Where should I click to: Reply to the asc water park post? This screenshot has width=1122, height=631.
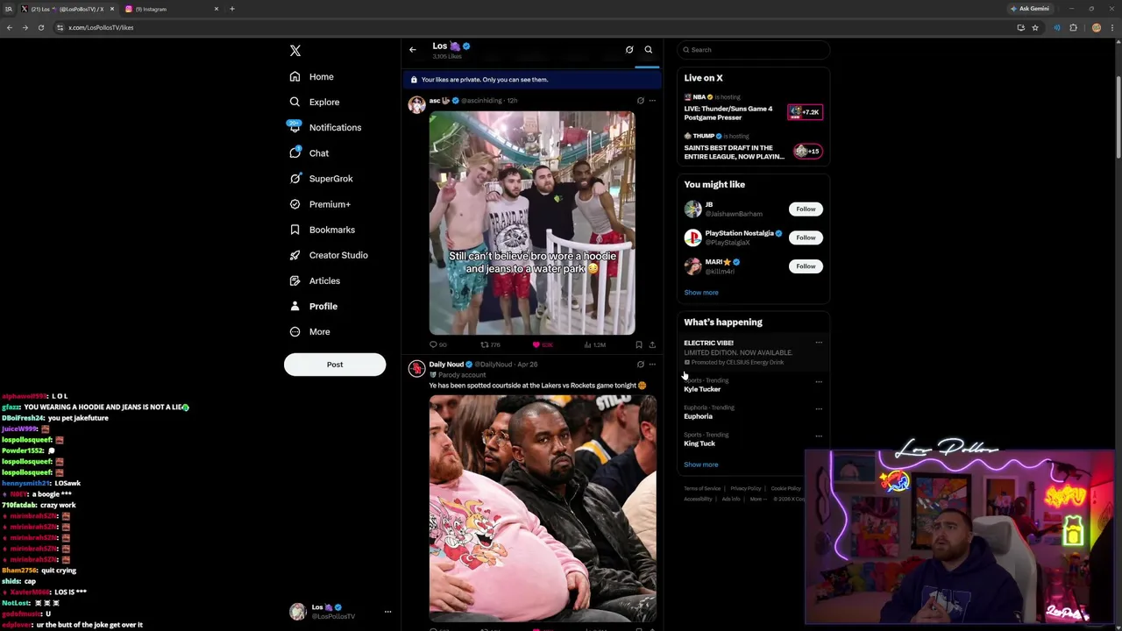pos(437,345)
